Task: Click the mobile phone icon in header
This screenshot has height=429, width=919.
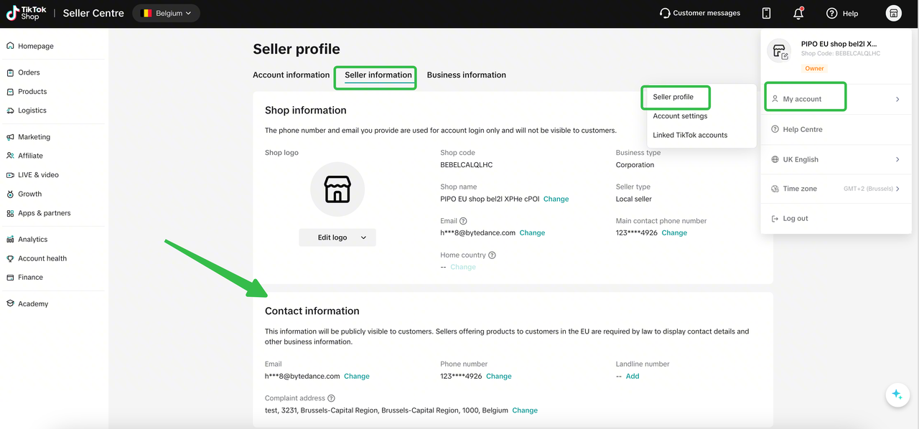Action: (767, 13)
